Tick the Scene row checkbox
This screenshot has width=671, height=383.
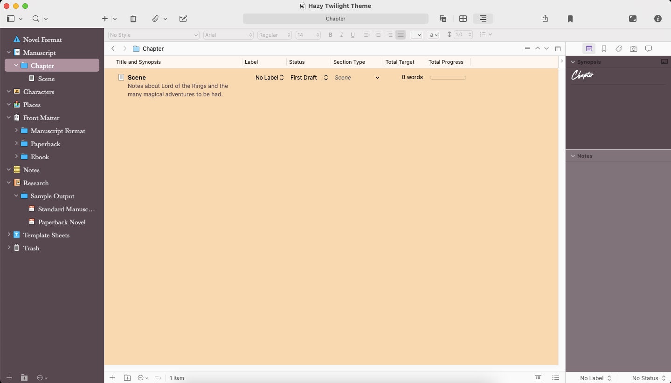pos(121,77)
